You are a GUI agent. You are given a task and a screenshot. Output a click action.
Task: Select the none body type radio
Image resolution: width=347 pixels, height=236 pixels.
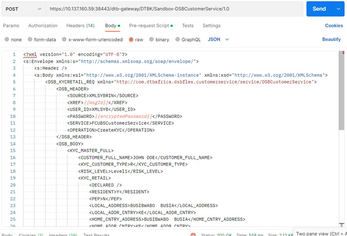tap(7, 40)
